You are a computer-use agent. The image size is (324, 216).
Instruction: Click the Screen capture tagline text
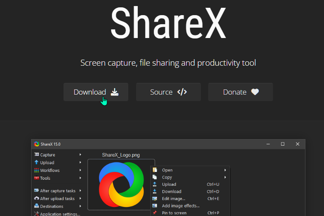point(168,63)
